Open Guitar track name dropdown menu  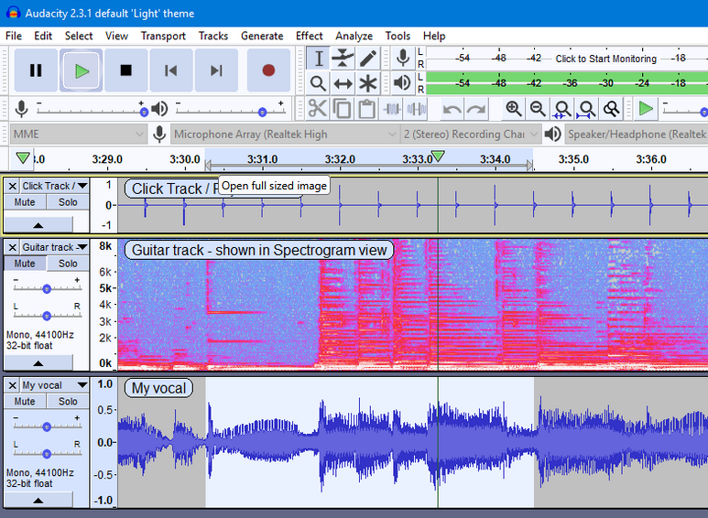pyautogui.click(x=55, y=247)
